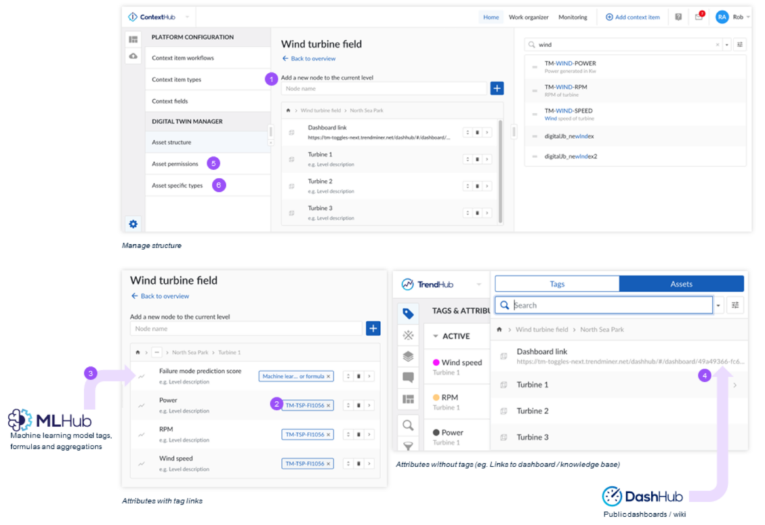
Task: Open the Monitoring menu item
Action: coord(572,16)
